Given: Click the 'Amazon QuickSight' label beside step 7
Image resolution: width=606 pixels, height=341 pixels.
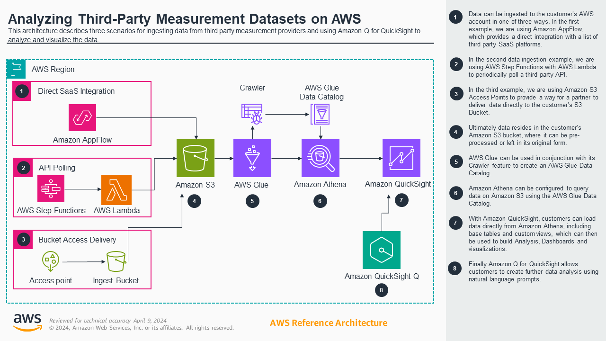Looking at the screenshot, I should (x=398, y=184).
